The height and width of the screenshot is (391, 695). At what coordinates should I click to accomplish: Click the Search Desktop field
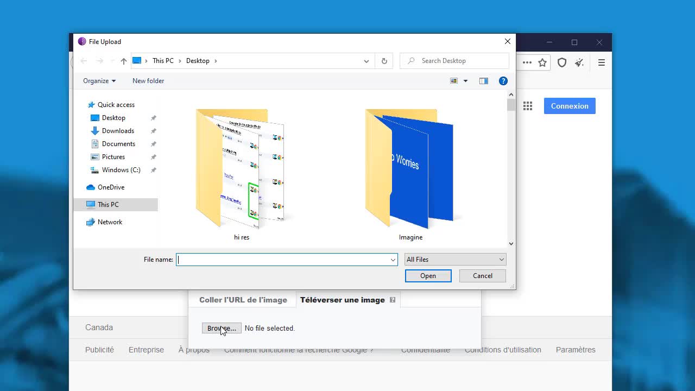pyautogui.click(x=454, y=61)
